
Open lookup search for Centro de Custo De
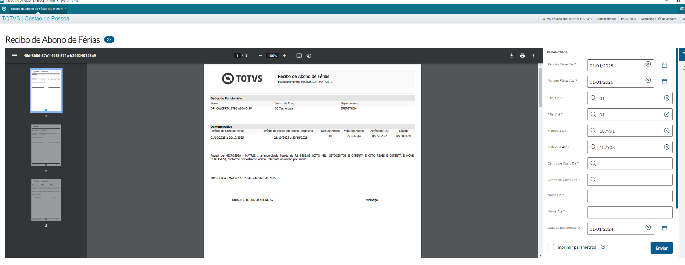[593, 163]
